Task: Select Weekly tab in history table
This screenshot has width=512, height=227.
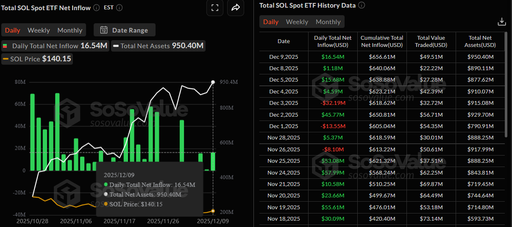Action: 297,22
